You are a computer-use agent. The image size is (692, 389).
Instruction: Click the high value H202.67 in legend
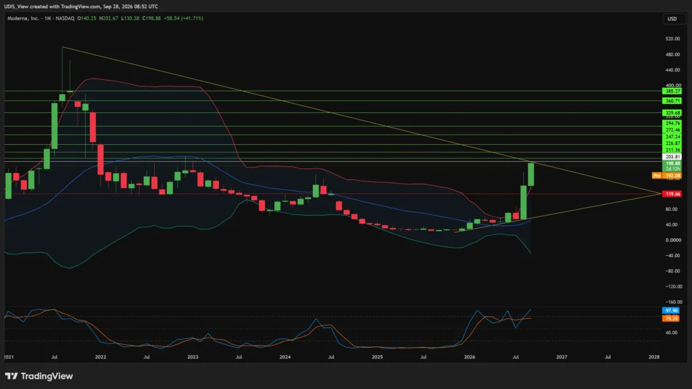[109, 18]
